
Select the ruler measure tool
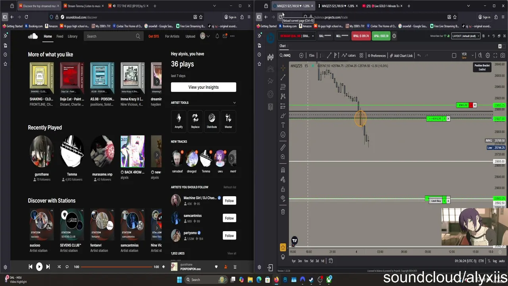[x=283, y=147]
